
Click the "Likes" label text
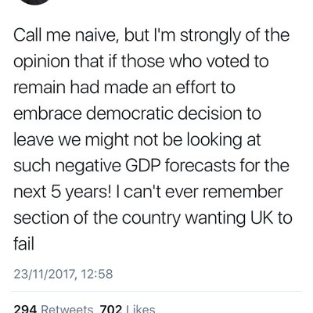[x=141, y=309]
